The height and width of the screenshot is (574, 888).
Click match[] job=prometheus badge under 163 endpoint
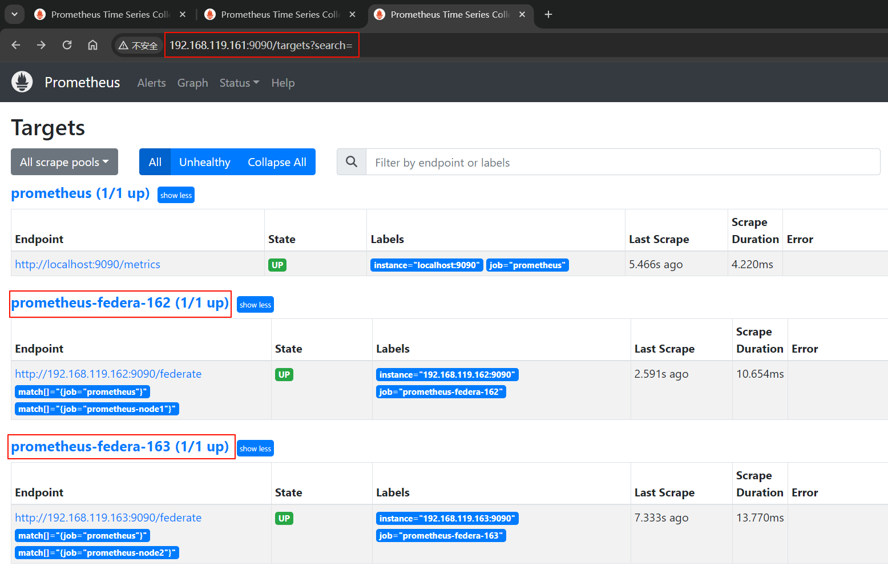[x=82, y=536]
